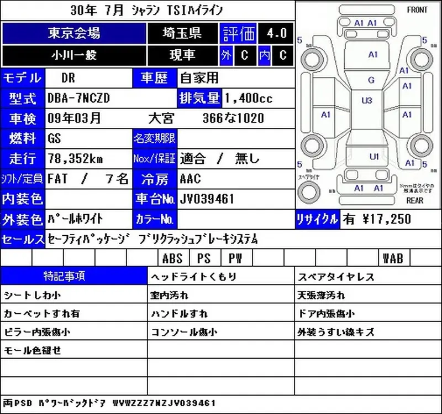Select the shift and seating FAT / 7名

[x=88, y=179]
